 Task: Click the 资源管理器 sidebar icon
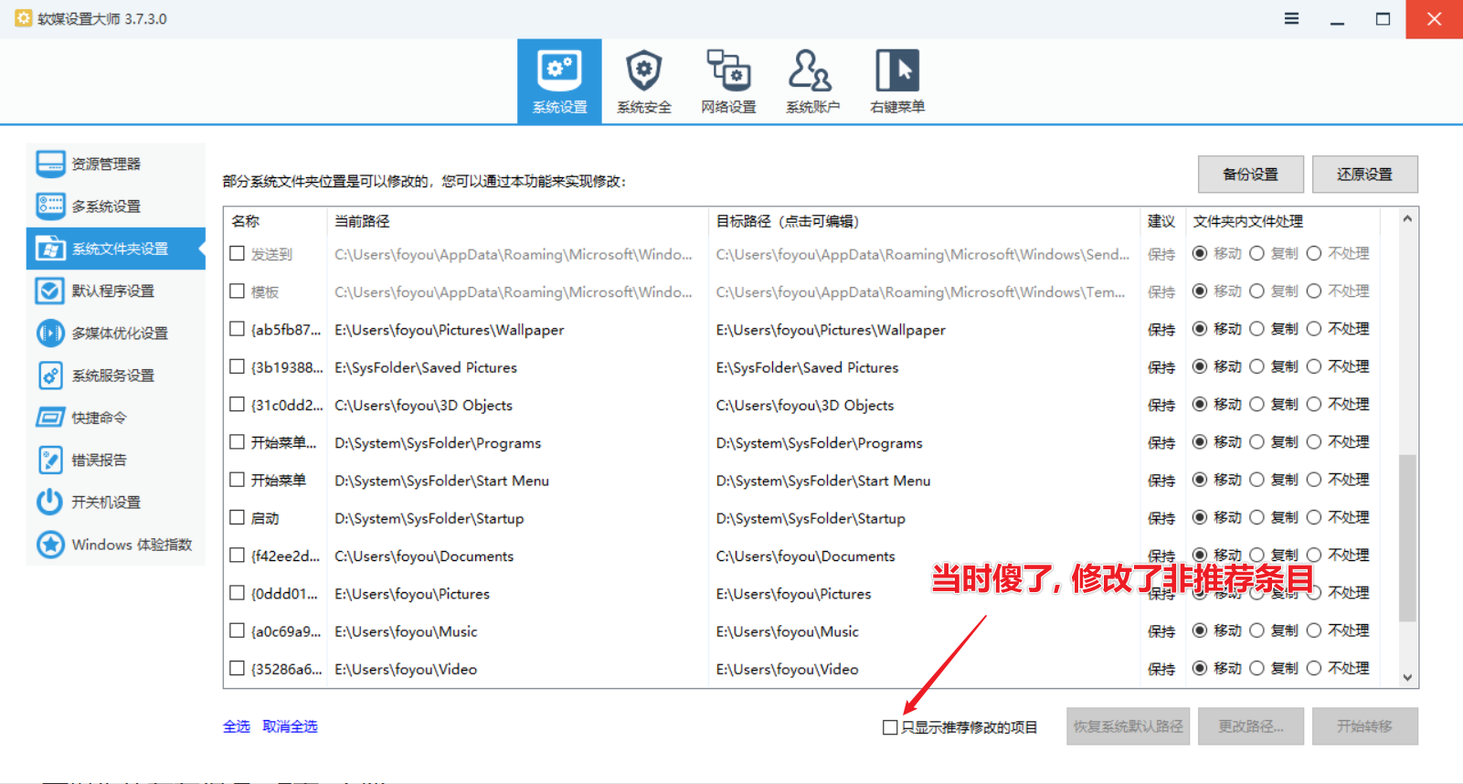50,164
